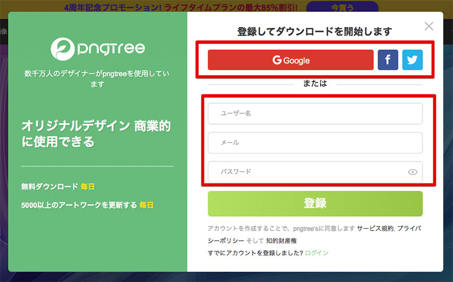
Task: Sign up with the Google button
Action: [290, 60]
